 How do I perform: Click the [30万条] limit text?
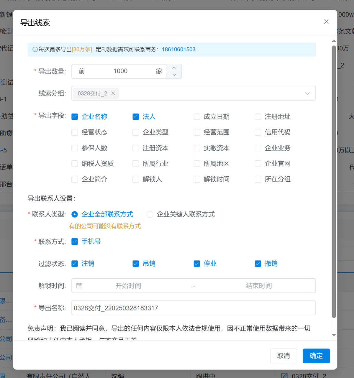[82, 50]
